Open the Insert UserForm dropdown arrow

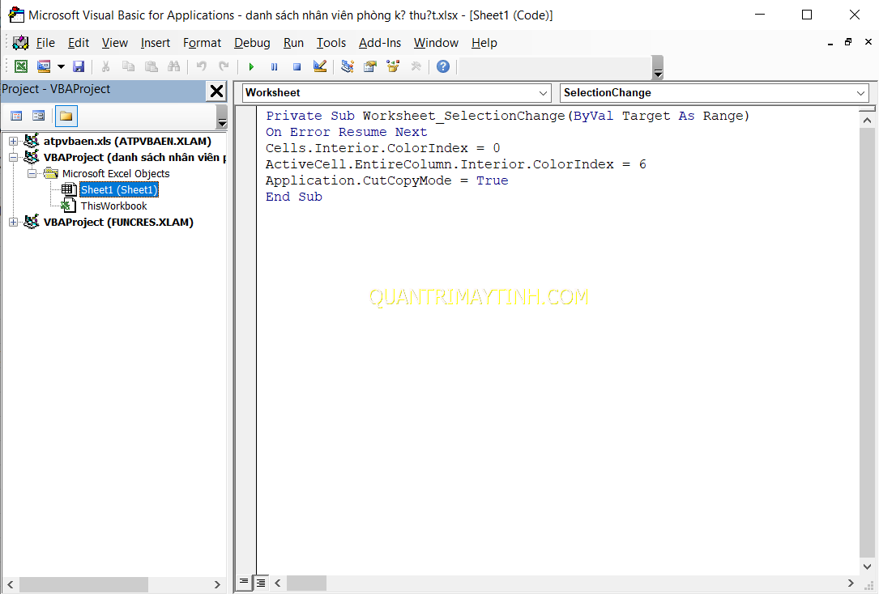pyautogui.click(x=61, y=66)
